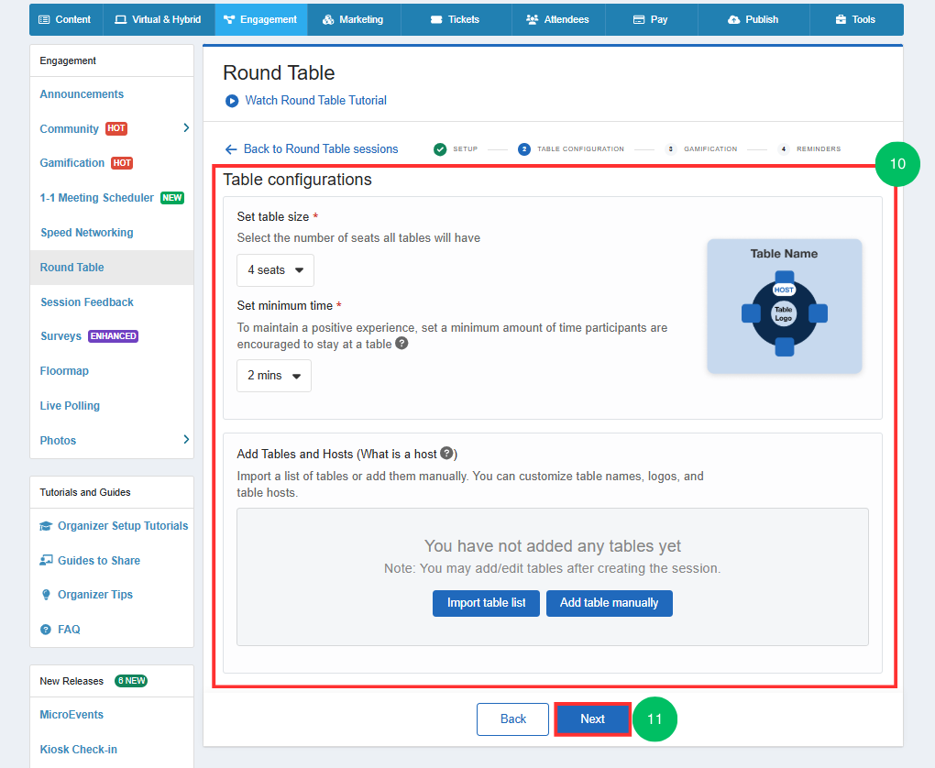Open the 2 mins minimum time dropdown

[x=274, y=376]
